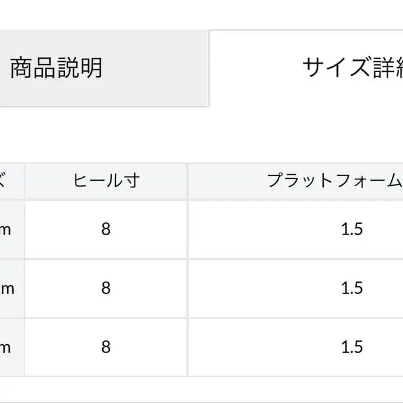Click blank area between tabs and table

click(x=199, y=135)
